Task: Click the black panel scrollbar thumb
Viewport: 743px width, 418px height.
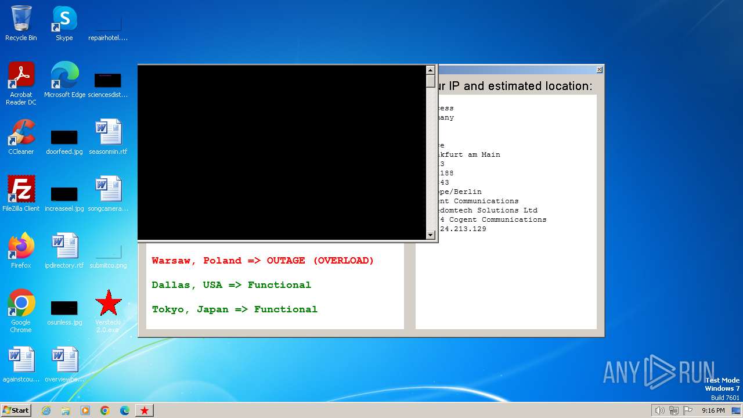Action: pos(431,81)
